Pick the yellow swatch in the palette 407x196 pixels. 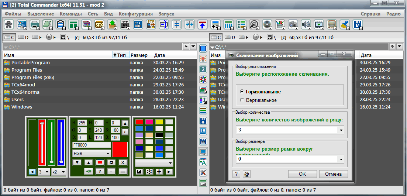[x=159, y=122]
